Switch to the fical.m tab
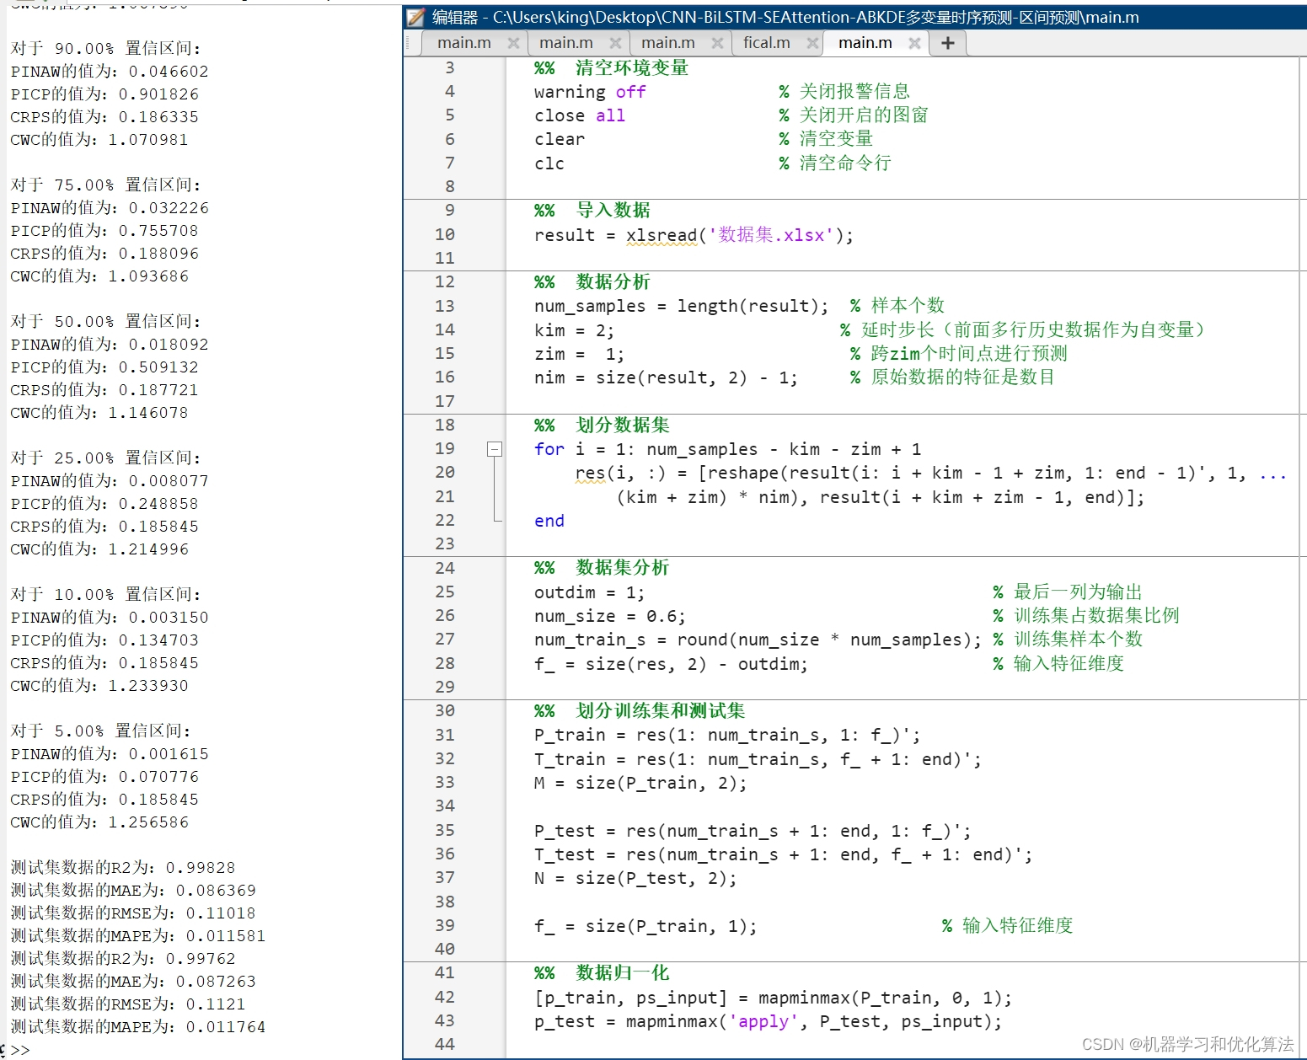Viewport: 1307px width, 1060px height. tap(767, 43)
